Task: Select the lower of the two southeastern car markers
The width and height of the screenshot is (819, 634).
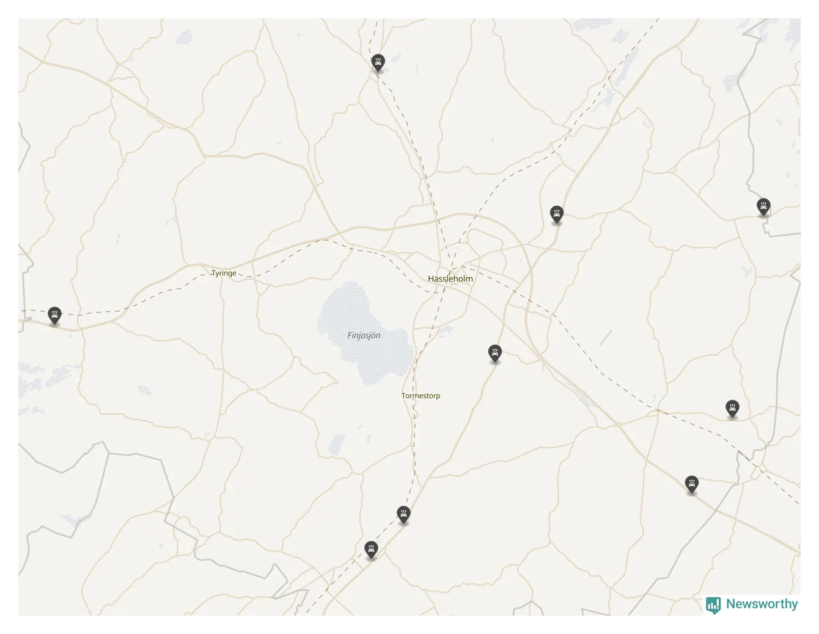Action: click(x=691, y=485)
